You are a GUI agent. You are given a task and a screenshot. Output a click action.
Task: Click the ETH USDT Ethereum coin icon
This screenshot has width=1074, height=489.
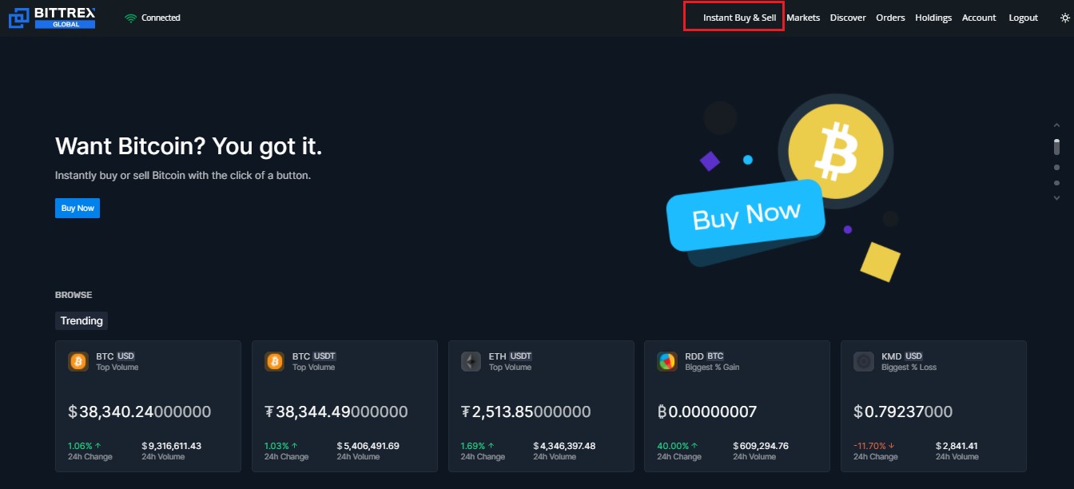(x=471, y=361)
